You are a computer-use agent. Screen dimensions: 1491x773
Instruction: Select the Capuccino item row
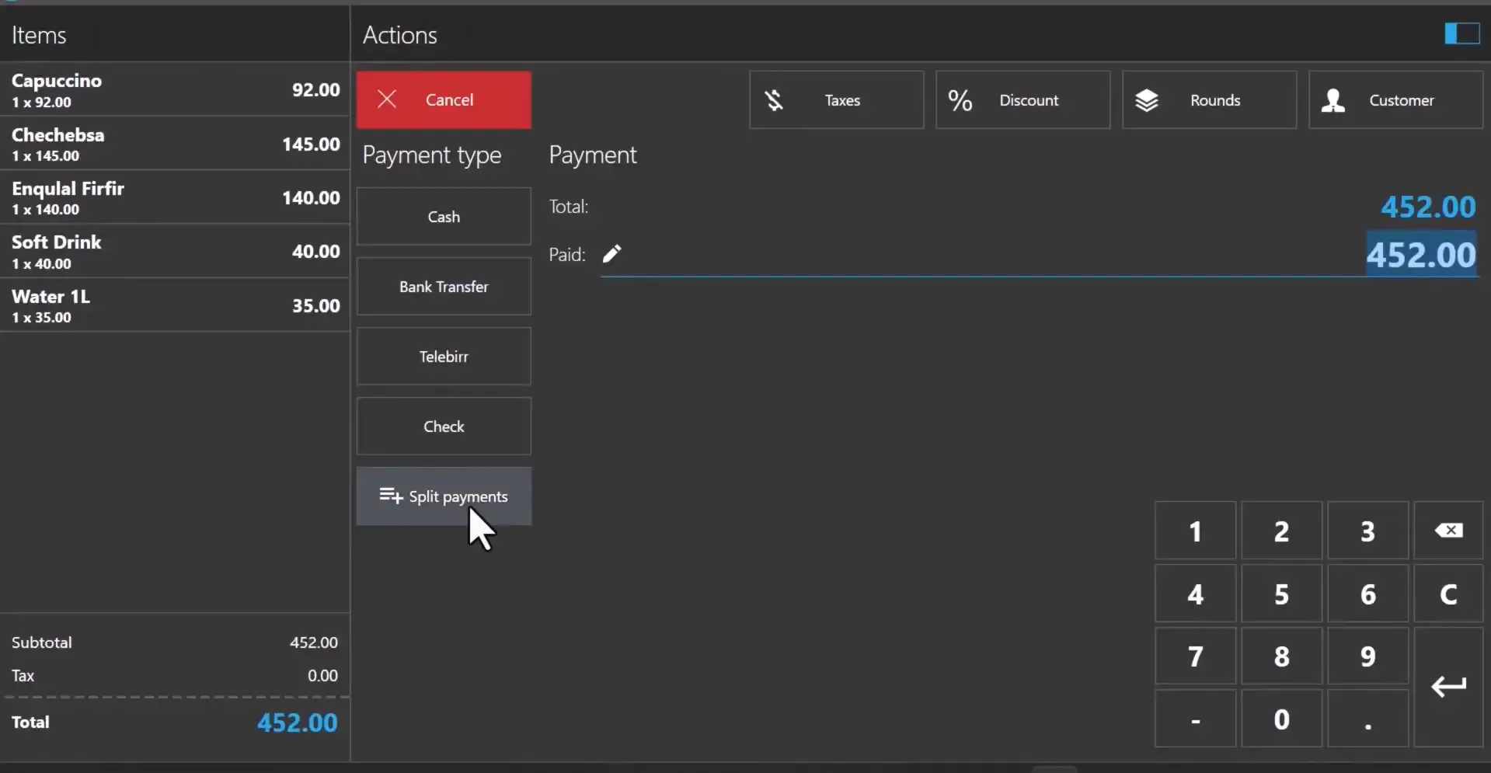click(x=175, y=89)
